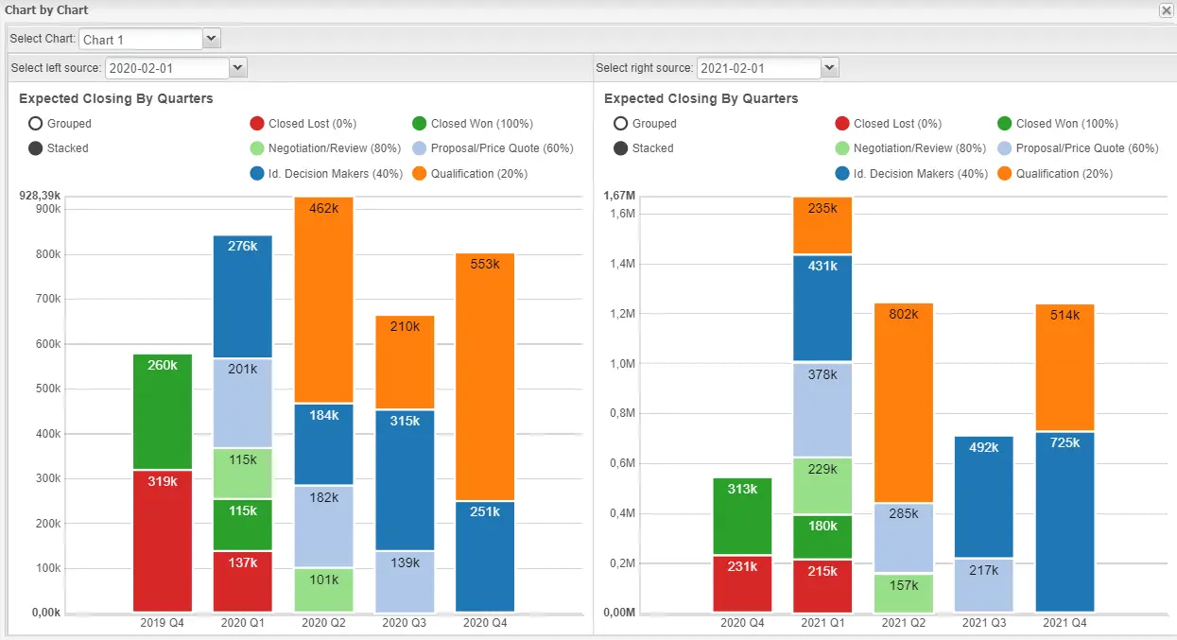Expand the right source date dropdown
The width and height of the screenshot is (1177, 640).
point(829,68)
